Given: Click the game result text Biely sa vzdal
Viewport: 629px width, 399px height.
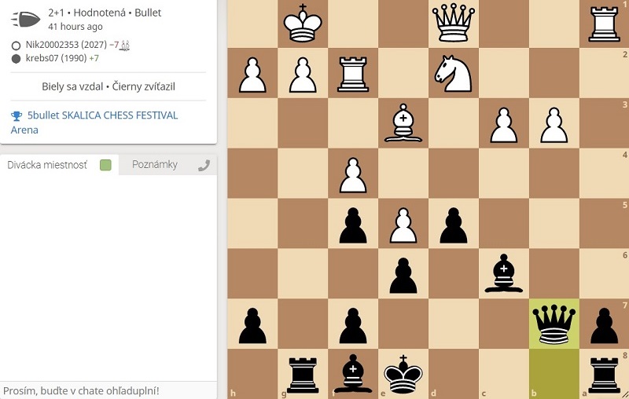Looking at the screenshot, I should (72, 86).
